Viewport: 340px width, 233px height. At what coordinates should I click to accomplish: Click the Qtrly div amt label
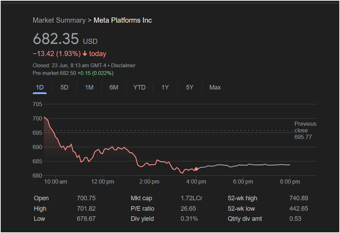[x=245, y=219]
